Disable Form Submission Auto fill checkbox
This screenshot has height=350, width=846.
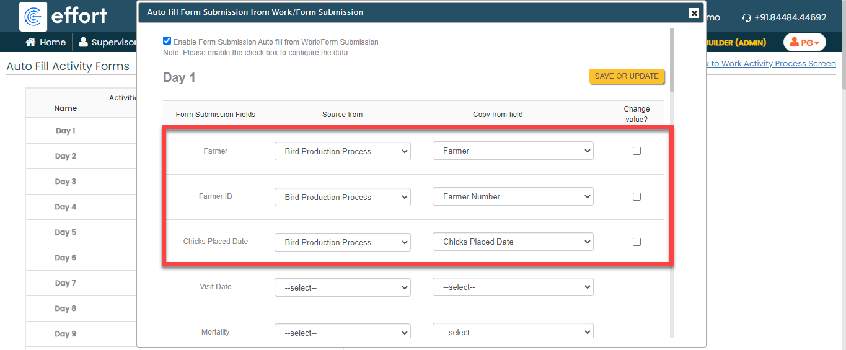tap(167, 41)
